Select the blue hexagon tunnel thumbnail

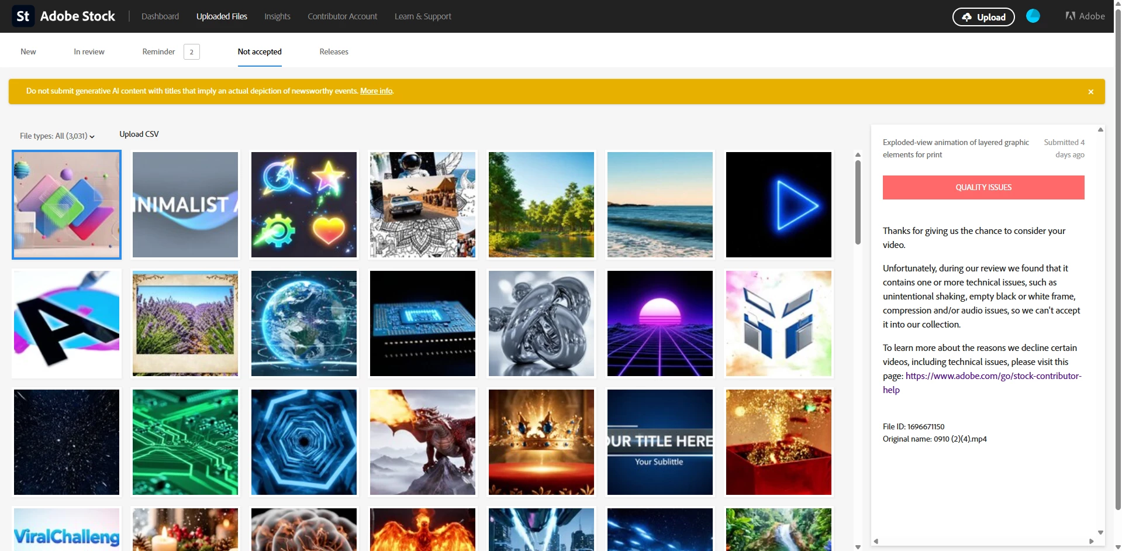[304, 442]
